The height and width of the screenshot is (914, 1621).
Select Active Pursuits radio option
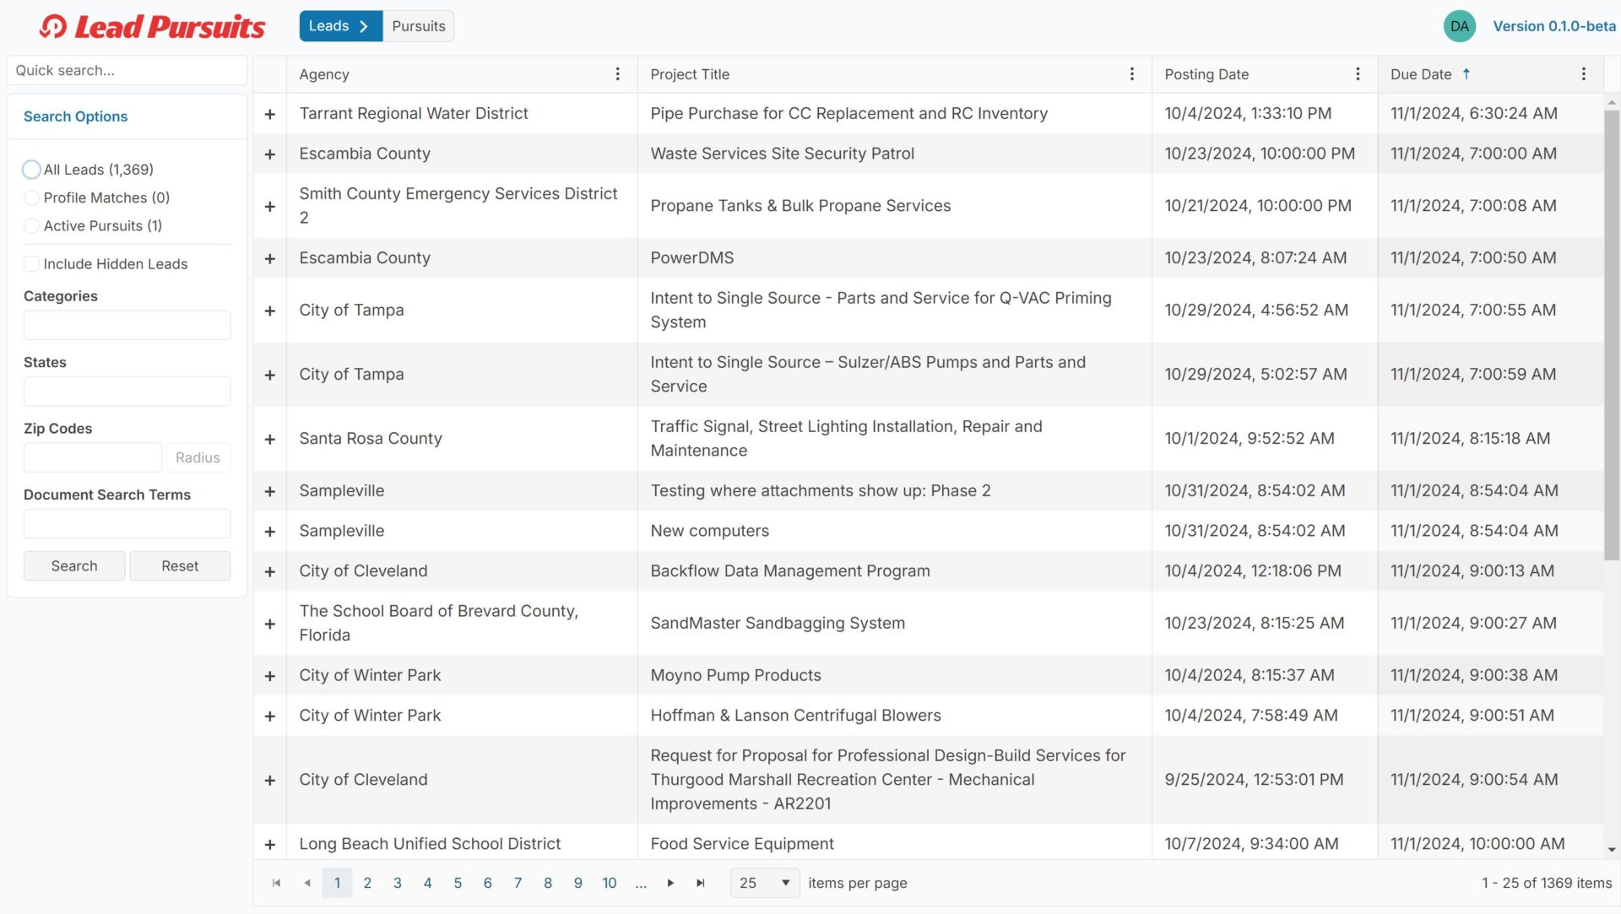click(x=31, y=225)
